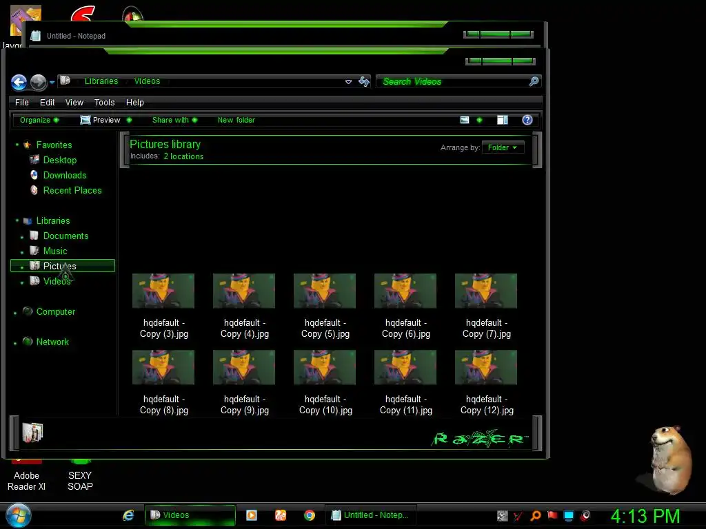Viewport: 706px width, 529px height.
Task: Open Downloads in Favorites
Action: click(65, 176)
